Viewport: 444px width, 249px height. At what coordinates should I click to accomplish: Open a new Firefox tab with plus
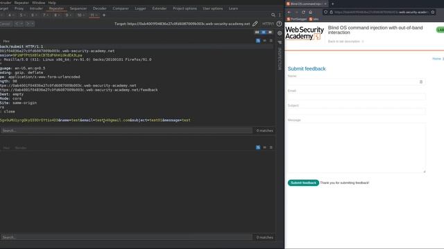coord(333,4)
